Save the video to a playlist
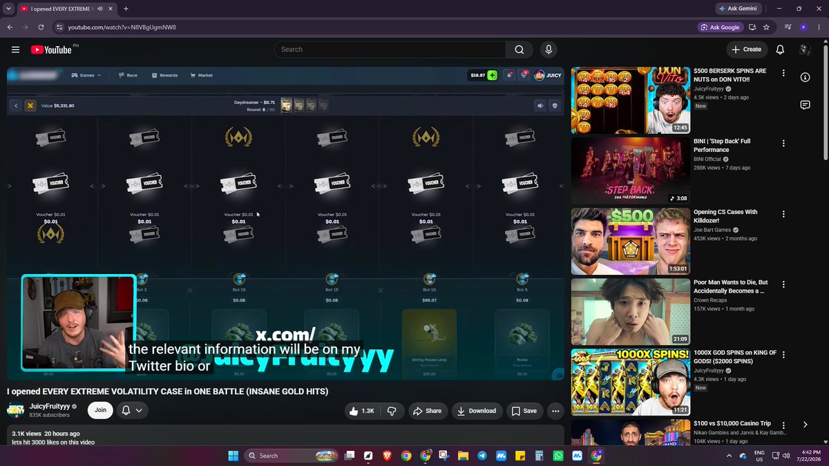Image resolution: width=829 pixels, height=466 pixels. point(524,411)
